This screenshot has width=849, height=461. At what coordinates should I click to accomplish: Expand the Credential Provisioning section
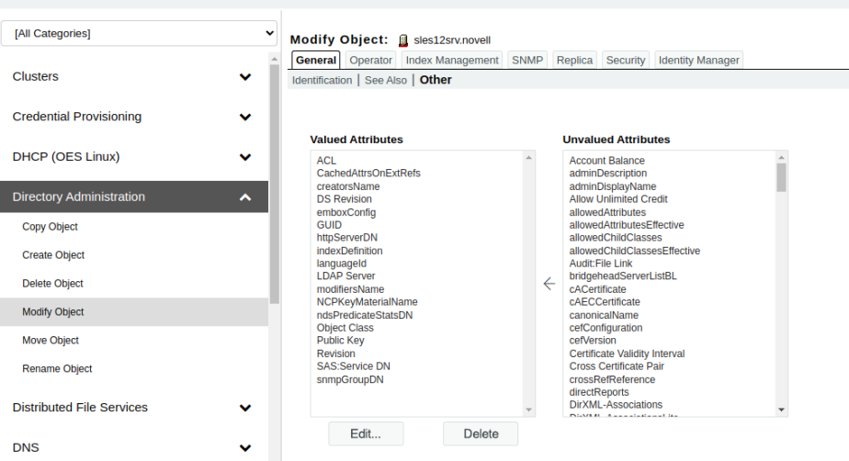click(x=244, y=118)
